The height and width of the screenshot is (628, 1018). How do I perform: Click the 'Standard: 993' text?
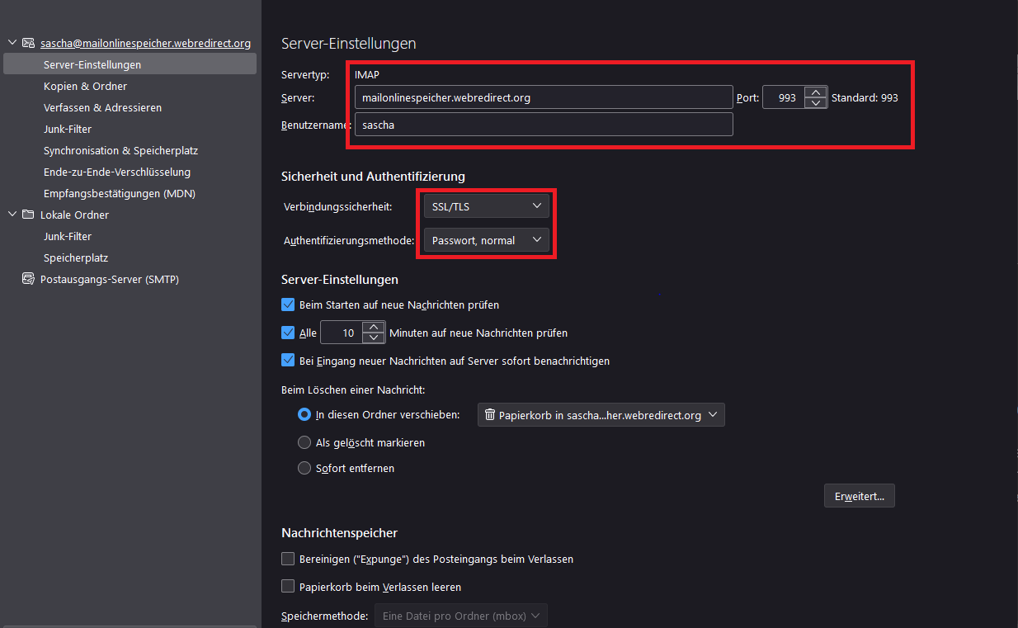click(x=865, y=97)
